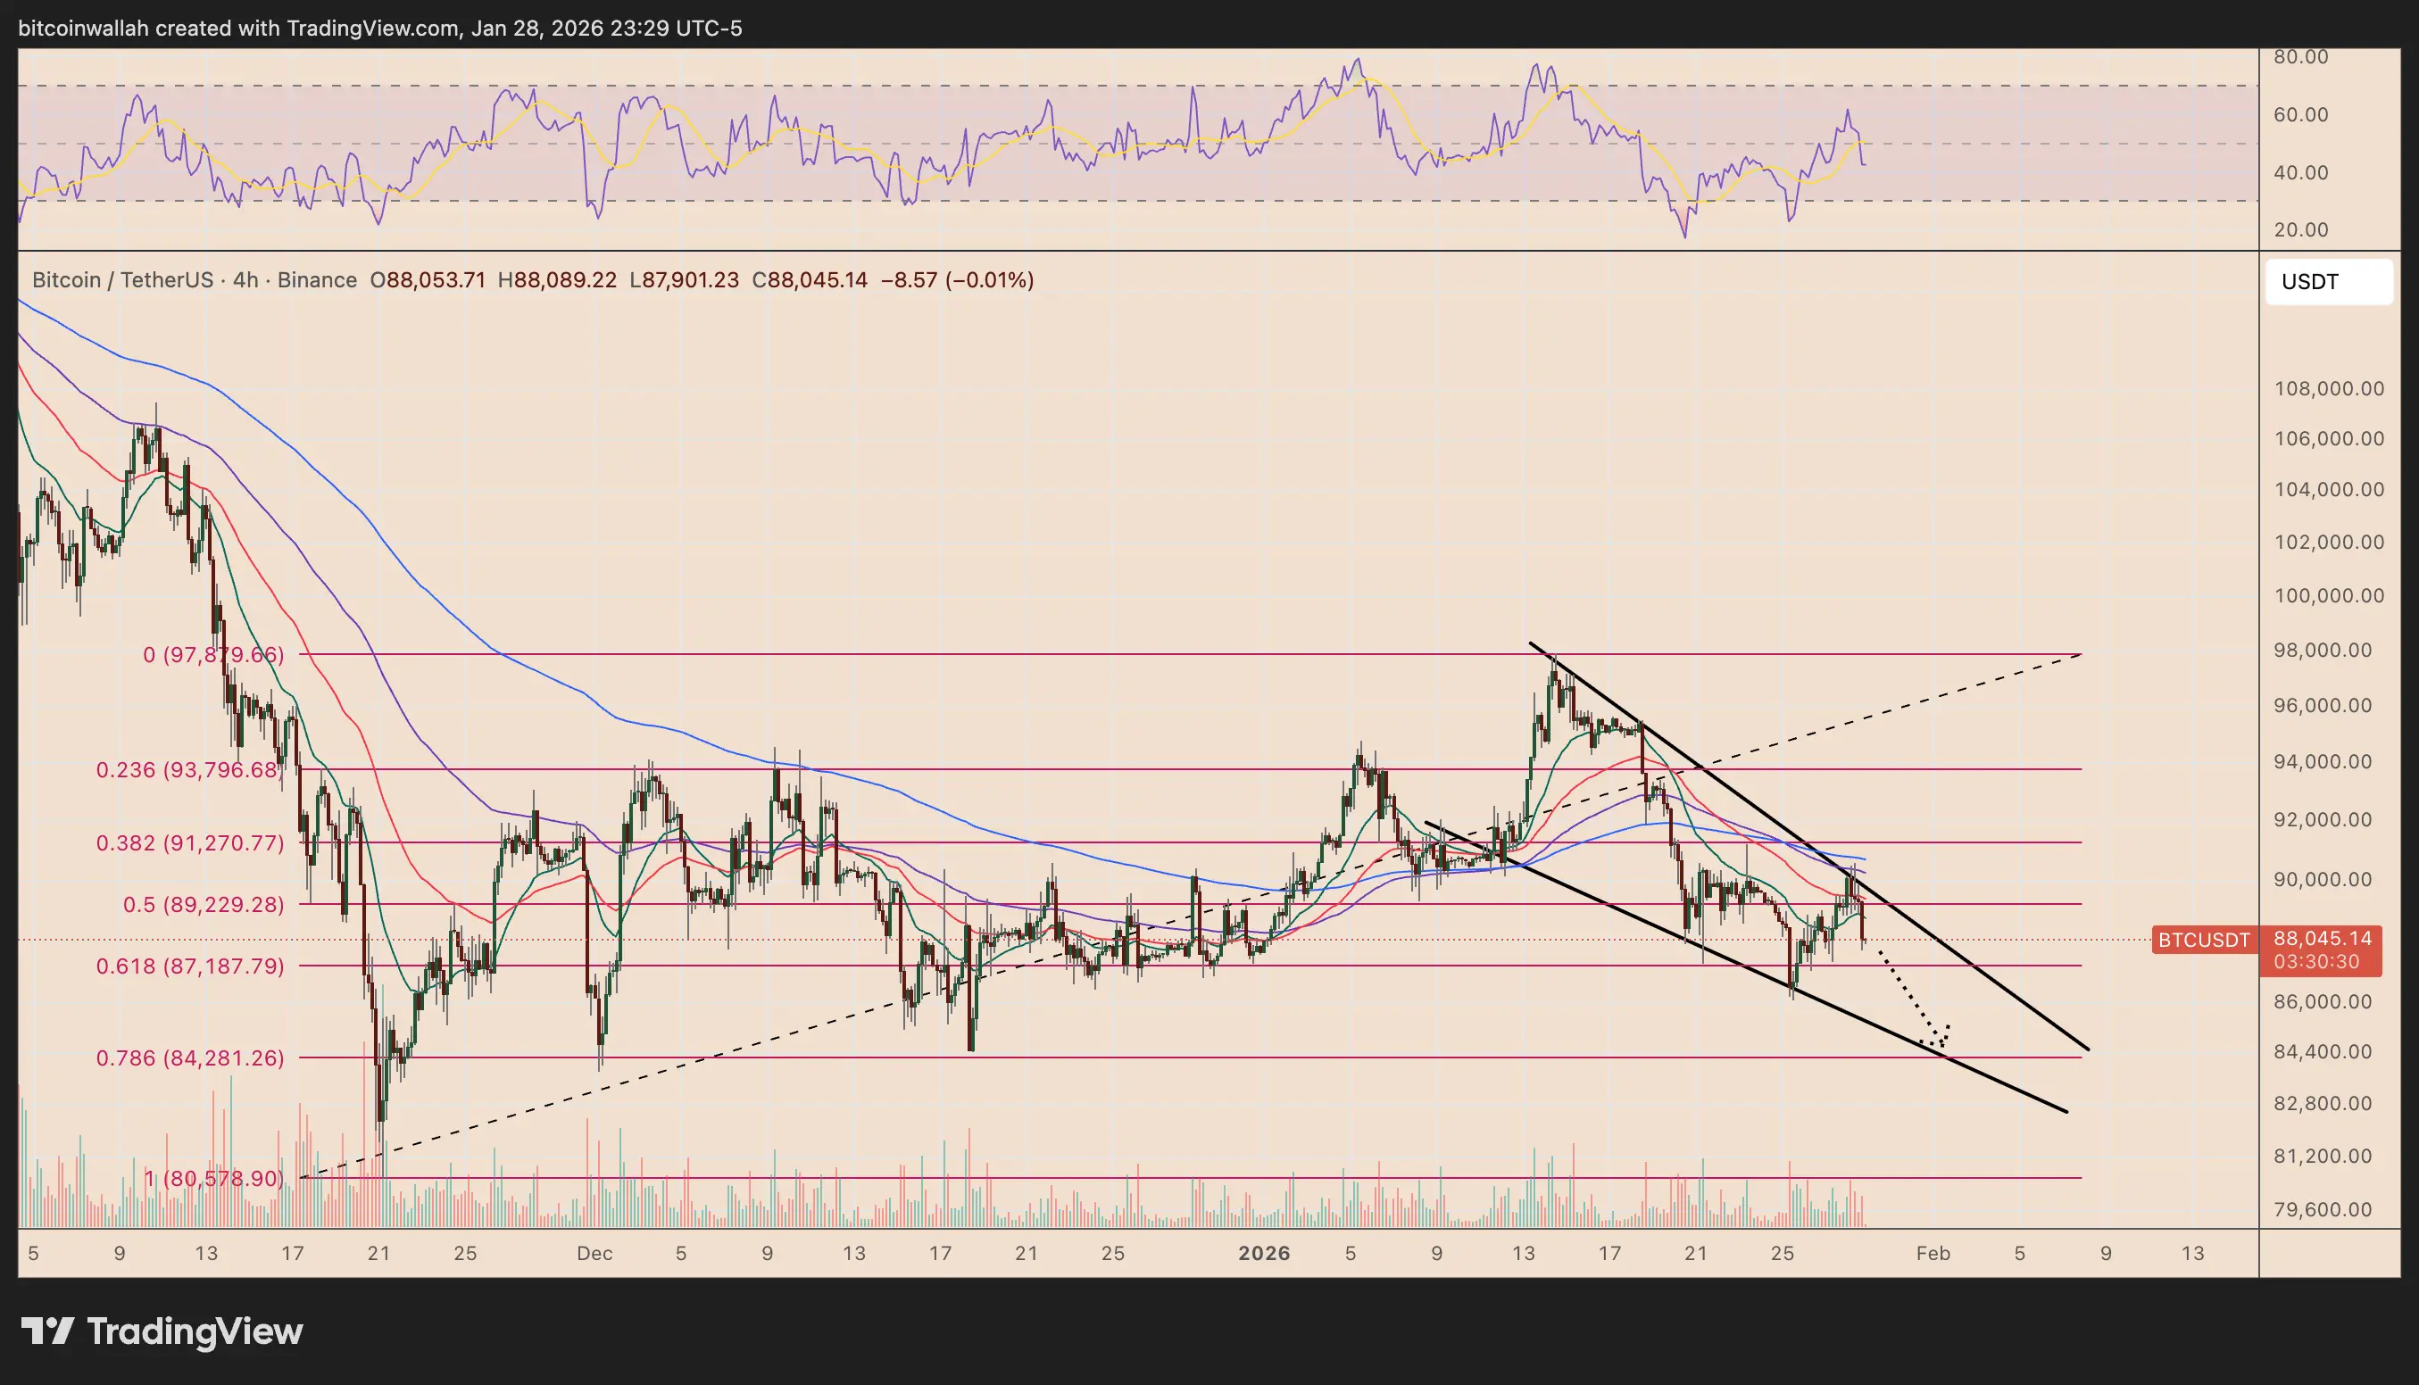This screenshot has height=1385, width=2419.
Task: Click the 2026 year marker on time axis
Action: click(x=1263, y=1254)
